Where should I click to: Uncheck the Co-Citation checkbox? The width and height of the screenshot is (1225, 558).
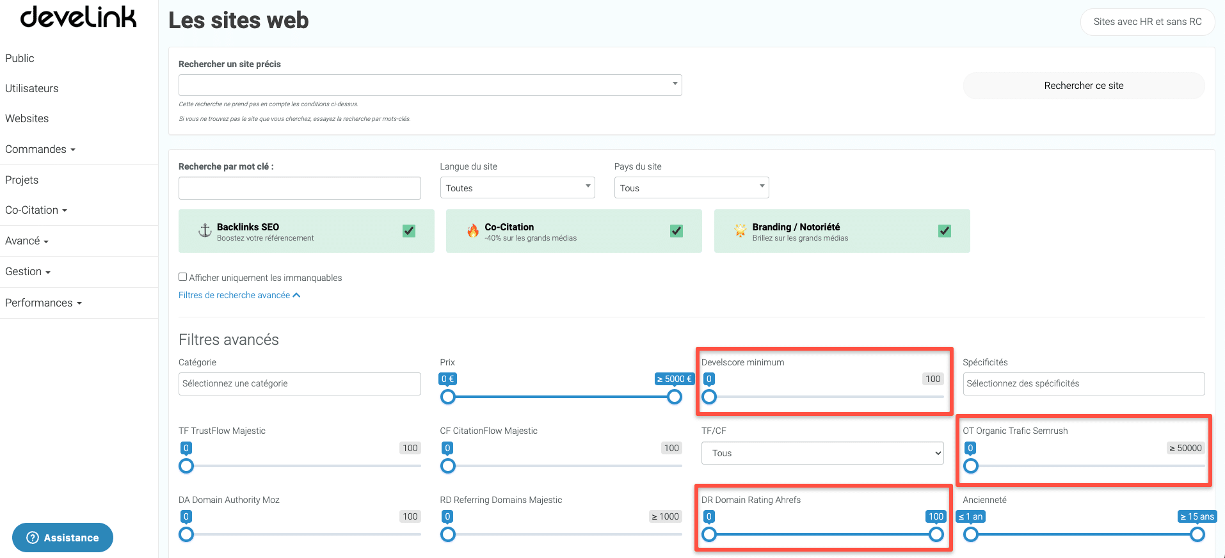[x=677, y=231]
